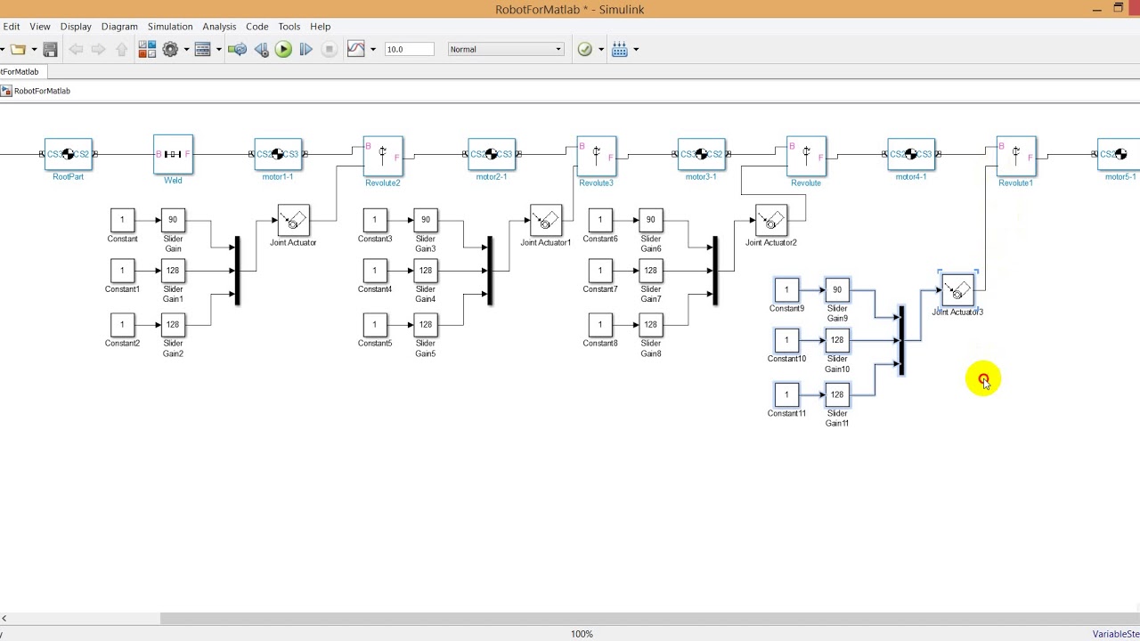Select the Constant11 block
This screenshot has height=641, width=1140.
click(x=786, y=394)
